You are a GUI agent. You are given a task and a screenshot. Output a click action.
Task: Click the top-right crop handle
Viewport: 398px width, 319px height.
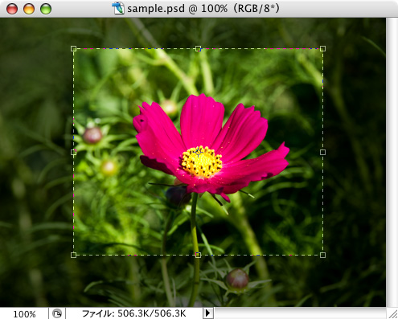(322, 49)
